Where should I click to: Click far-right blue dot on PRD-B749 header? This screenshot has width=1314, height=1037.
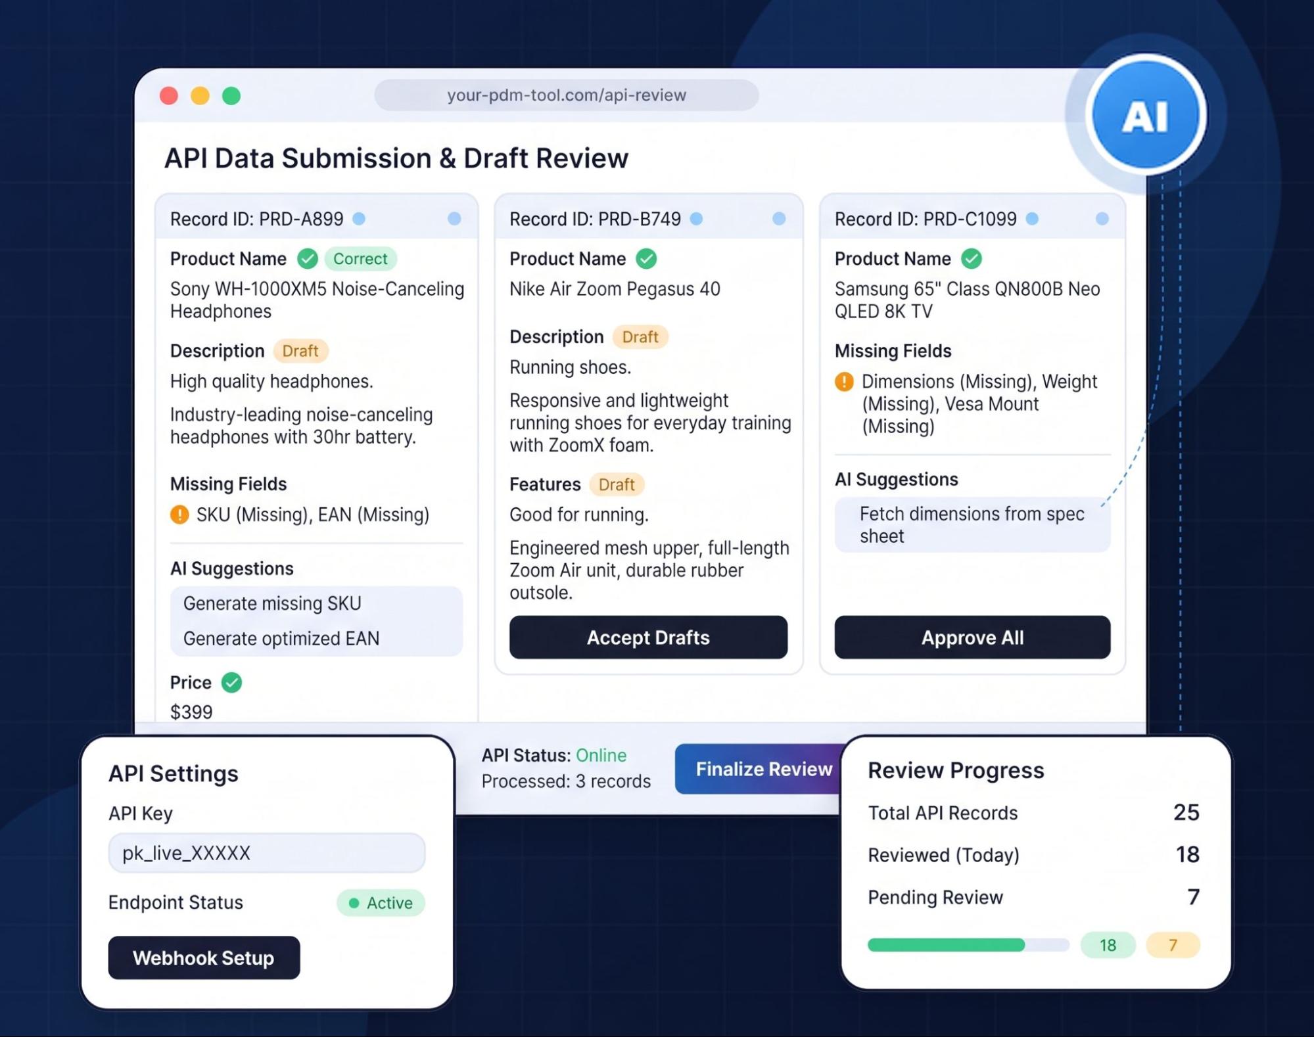click(x=779, y=219)
